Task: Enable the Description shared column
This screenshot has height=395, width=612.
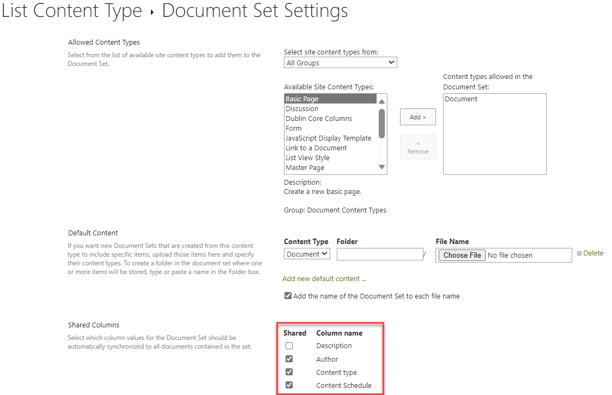Action: tap(288, 345)
